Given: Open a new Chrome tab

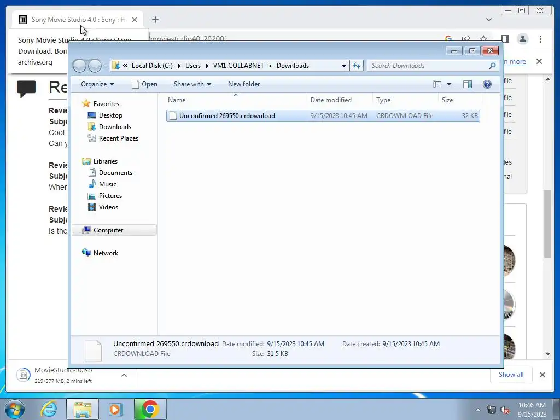Looking at the screenshot, I should (155, 20).
